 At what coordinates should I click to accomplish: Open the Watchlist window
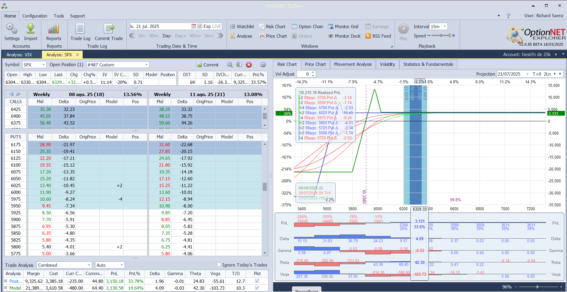tap(242, 27)
